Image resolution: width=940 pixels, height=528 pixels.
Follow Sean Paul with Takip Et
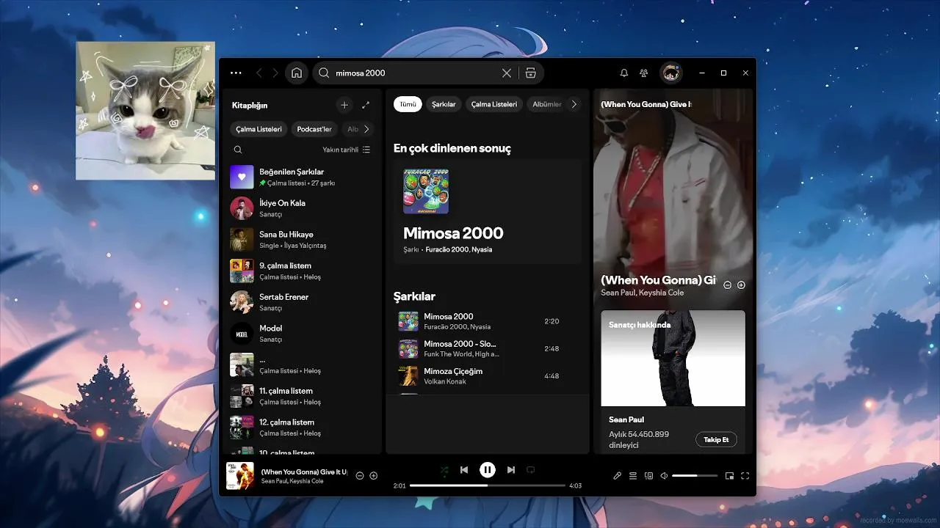click(716, 440)
